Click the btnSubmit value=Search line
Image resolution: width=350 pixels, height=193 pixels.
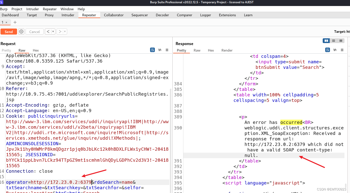tap(290, 67)
